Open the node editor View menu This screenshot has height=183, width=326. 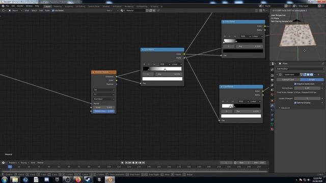27,10
